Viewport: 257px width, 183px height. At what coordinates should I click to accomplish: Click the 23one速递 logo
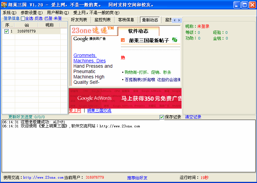point(93,30)
